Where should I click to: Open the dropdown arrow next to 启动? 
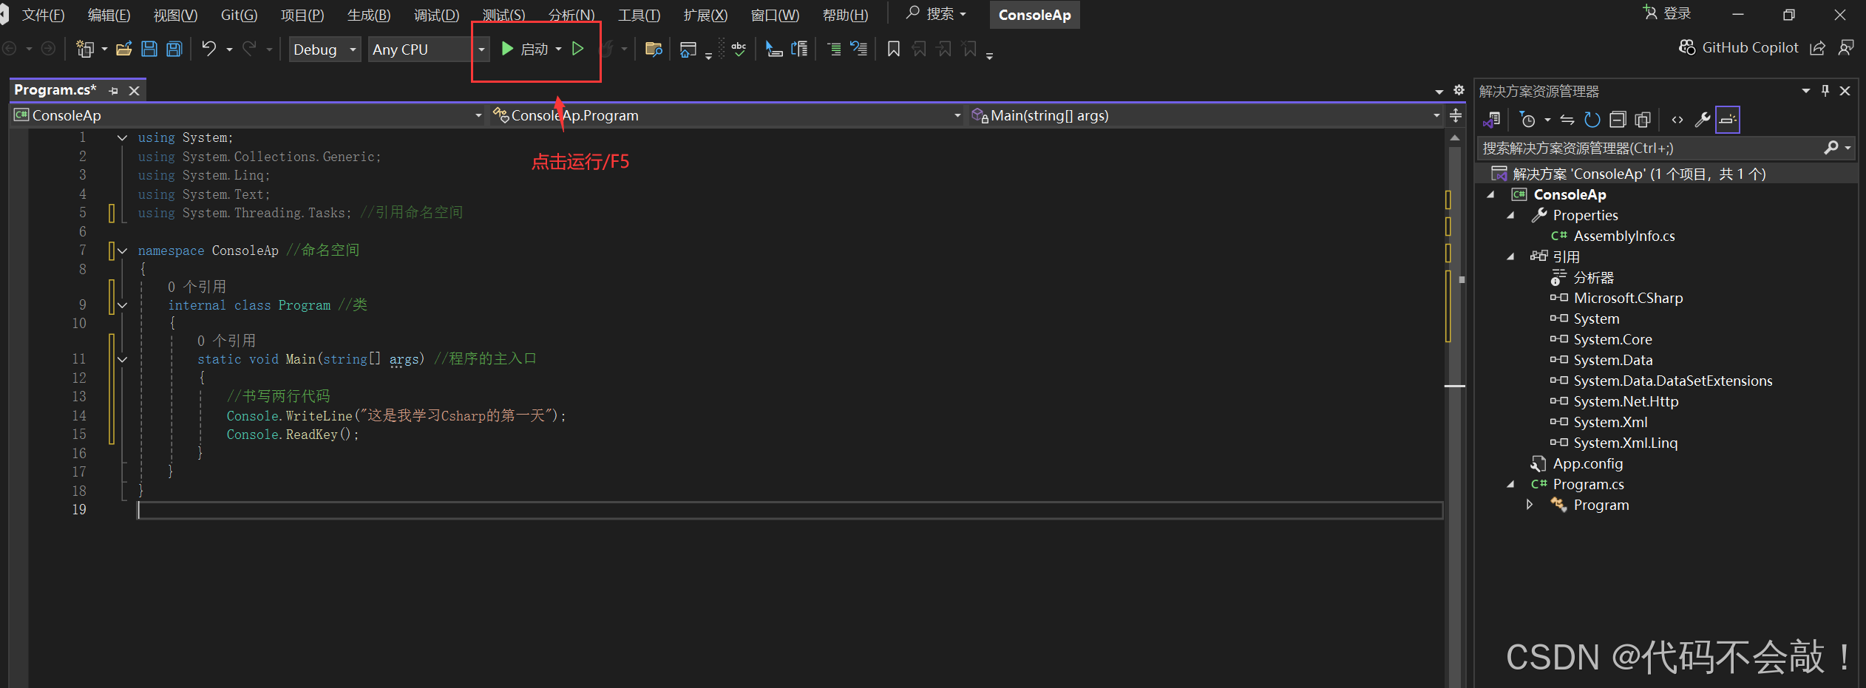coord(558,50)
